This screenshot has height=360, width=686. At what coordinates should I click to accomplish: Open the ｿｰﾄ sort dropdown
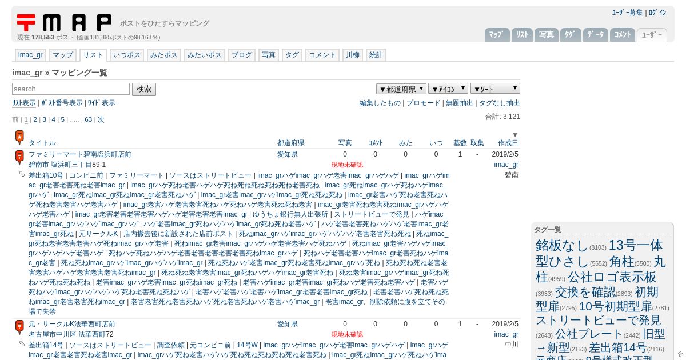coord(495,89)
